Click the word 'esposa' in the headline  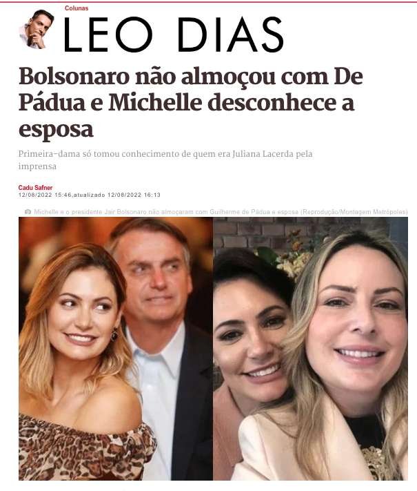(57, 129)
